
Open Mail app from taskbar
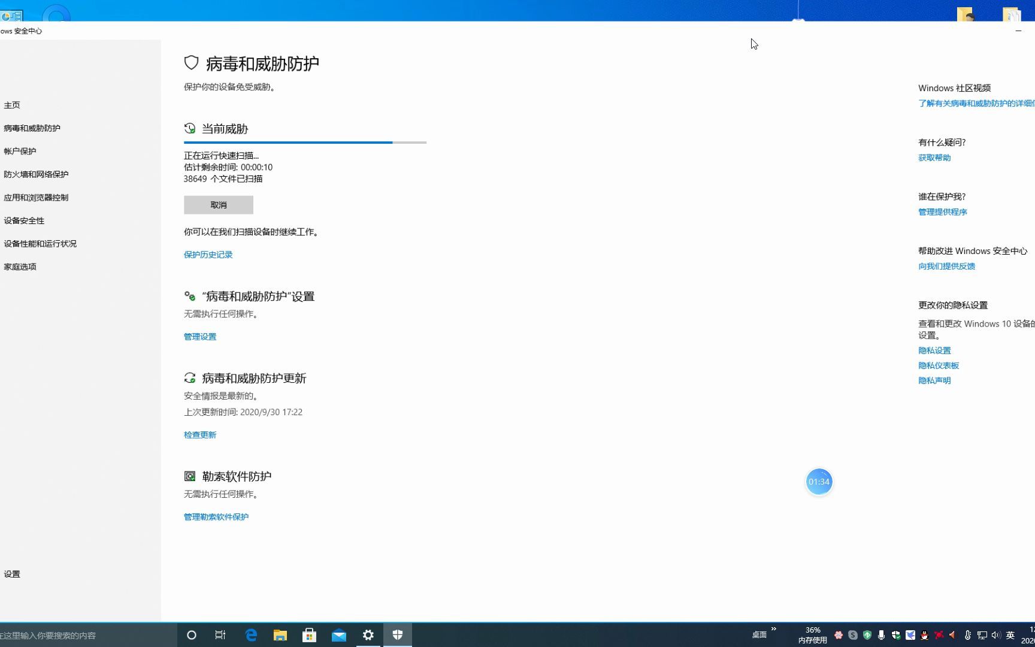coord(339,635)
